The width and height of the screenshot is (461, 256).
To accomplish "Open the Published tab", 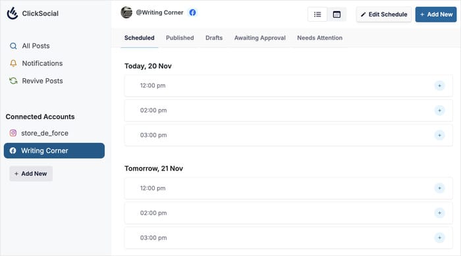I will coord(180,38).
